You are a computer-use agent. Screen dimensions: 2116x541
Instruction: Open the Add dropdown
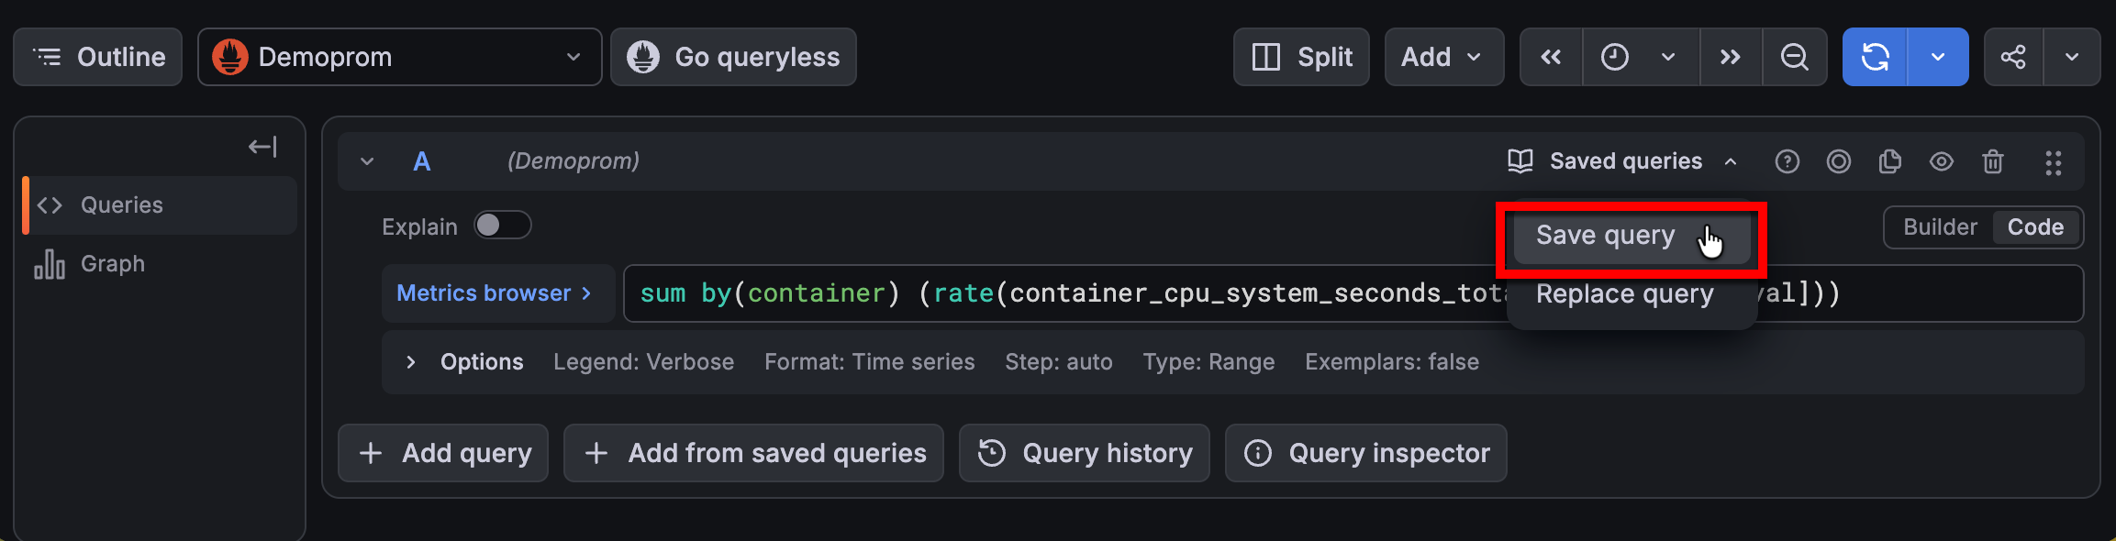click(x=1443, y=57)
